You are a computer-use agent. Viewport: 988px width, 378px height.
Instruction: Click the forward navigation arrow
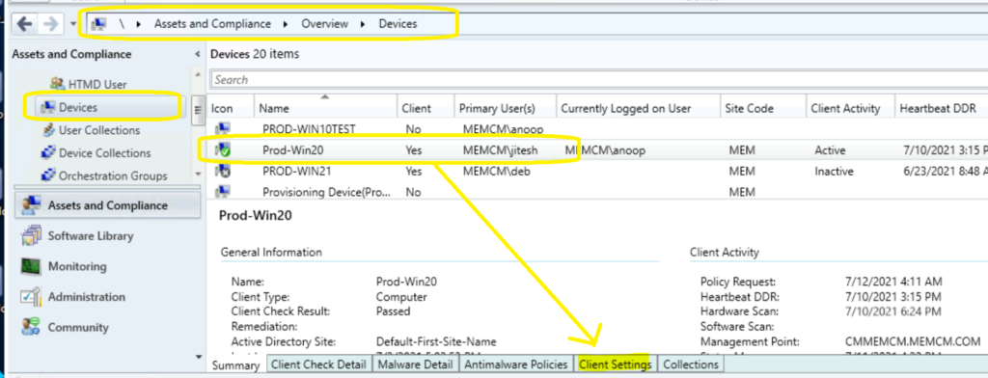pos(51,24)
